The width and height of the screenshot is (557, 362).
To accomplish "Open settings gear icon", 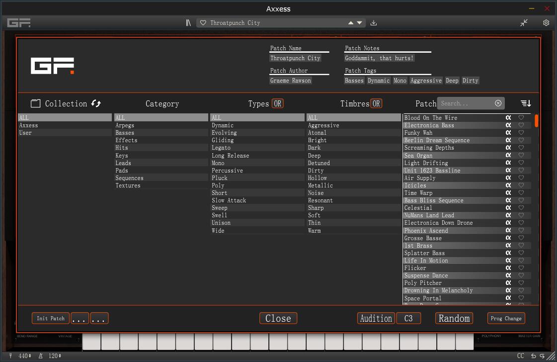I will click(546, 23).
